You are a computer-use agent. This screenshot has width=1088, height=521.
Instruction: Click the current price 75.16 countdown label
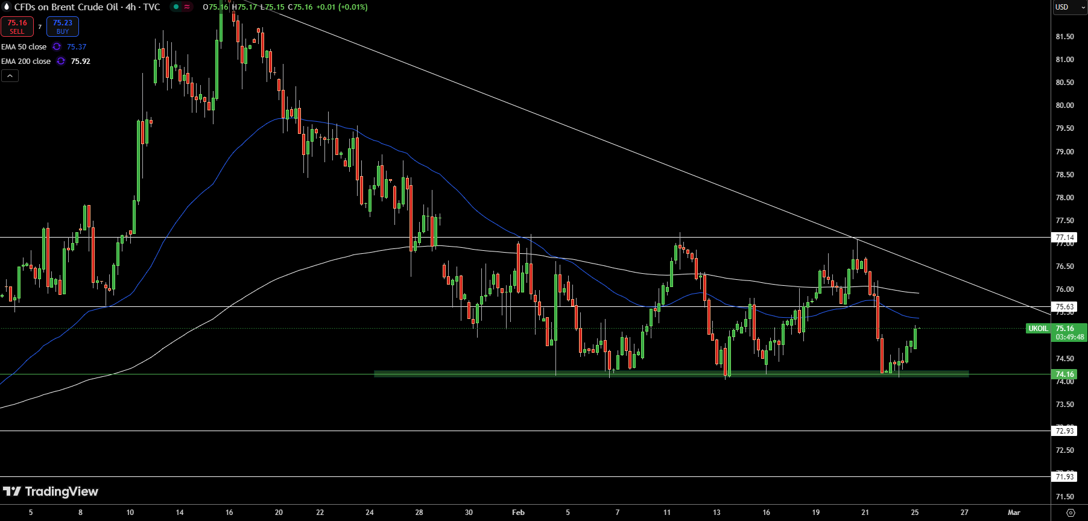1069,333
